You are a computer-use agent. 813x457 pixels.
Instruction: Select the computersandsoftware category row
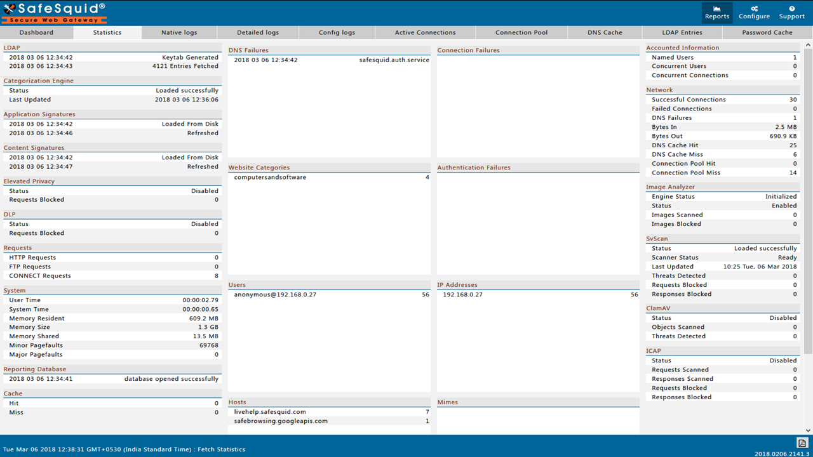pos(329,178)
